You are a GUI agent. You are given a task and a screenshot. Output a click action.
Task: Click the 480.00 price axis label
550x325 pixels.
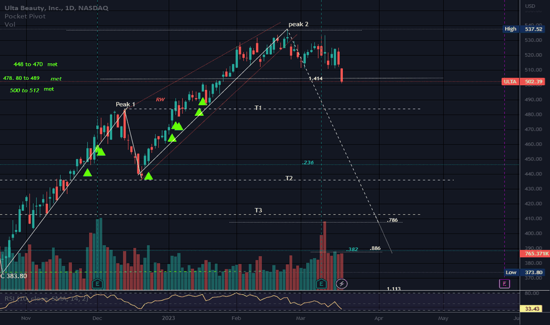coord(533,114)
